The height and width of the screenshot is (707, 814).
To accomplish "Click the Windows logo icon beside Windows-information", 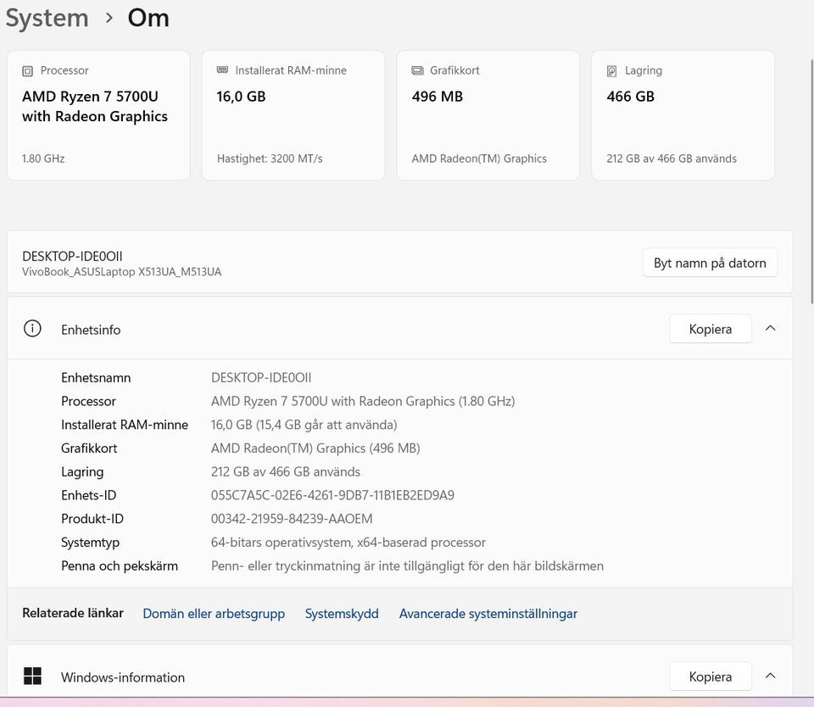I will 32,676.
